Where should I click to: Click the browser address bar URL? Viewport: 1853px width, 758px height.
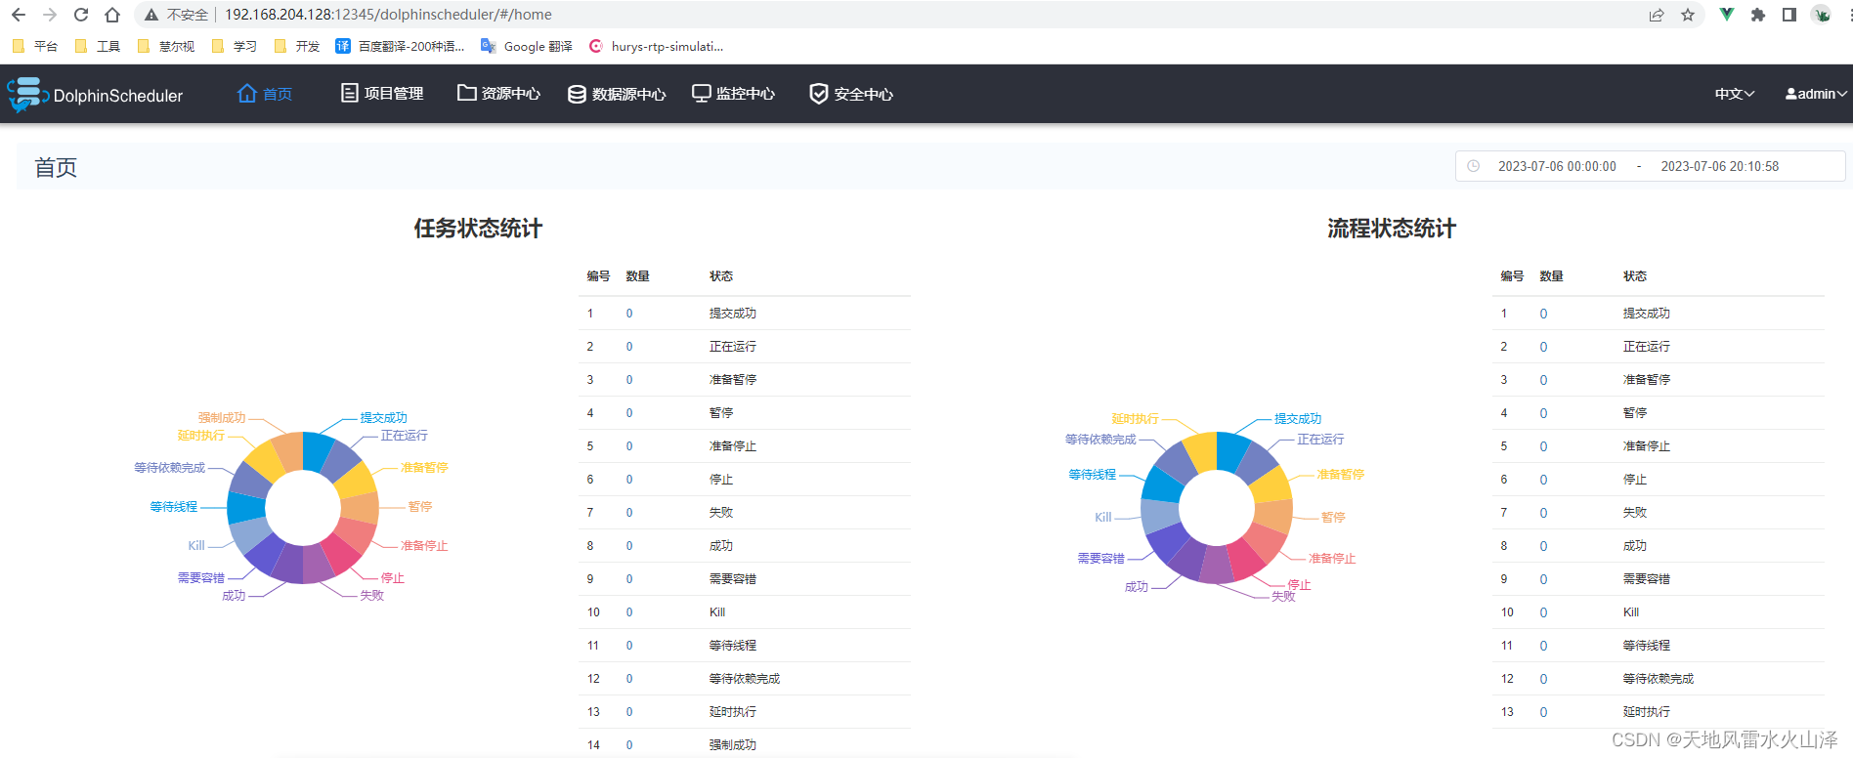(388, 15)
